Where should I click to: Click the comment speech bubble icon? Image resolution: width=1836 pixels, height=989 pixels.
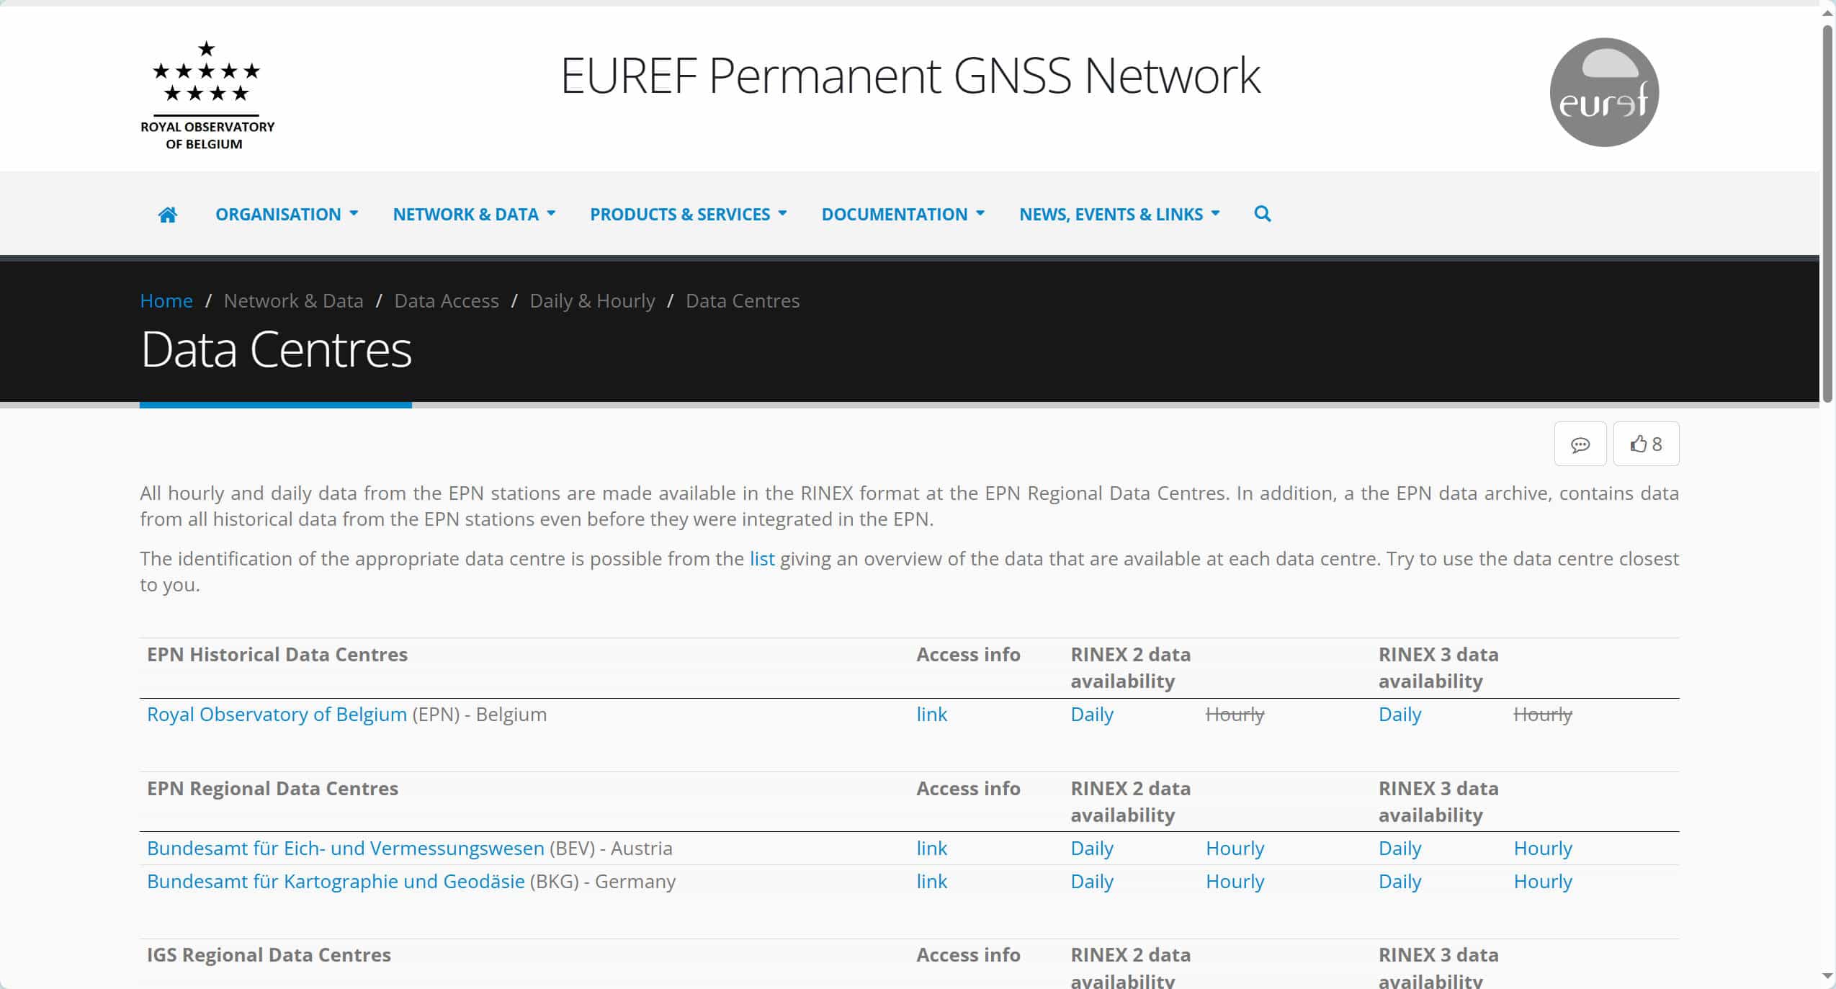pos(1580,444)
